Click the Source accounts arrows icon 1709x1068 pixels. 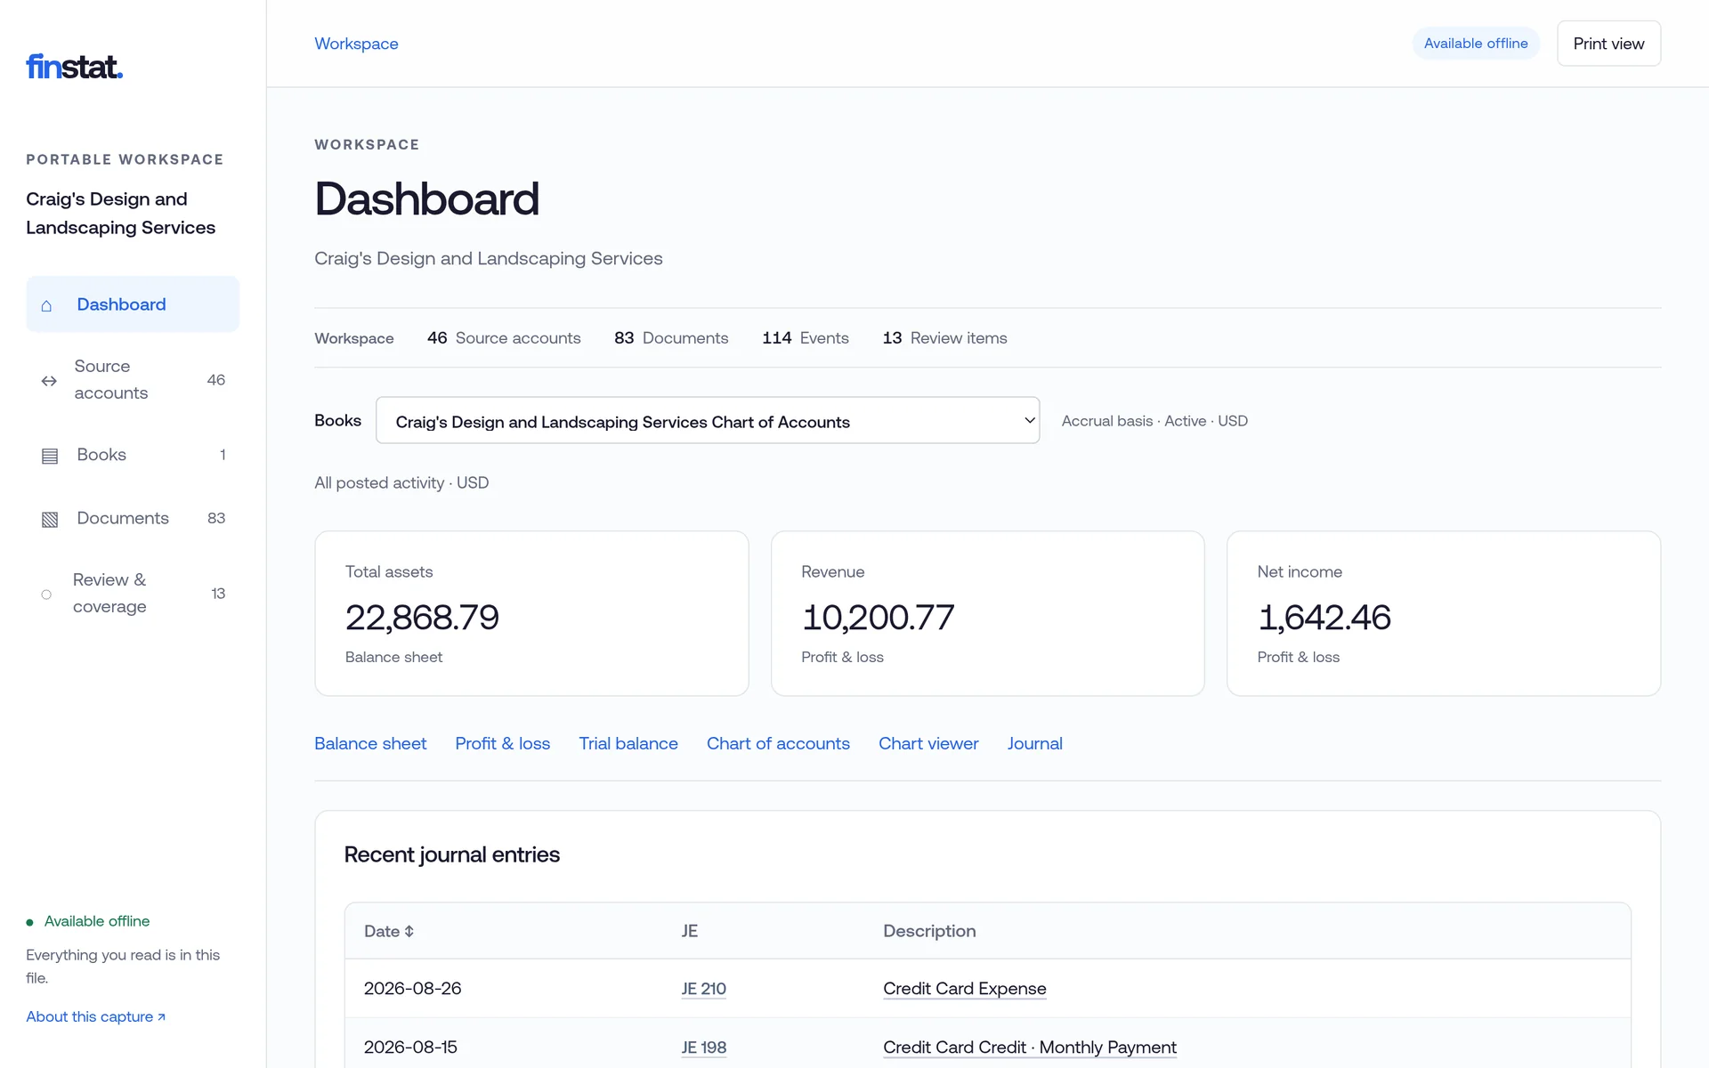click(49, 381)
